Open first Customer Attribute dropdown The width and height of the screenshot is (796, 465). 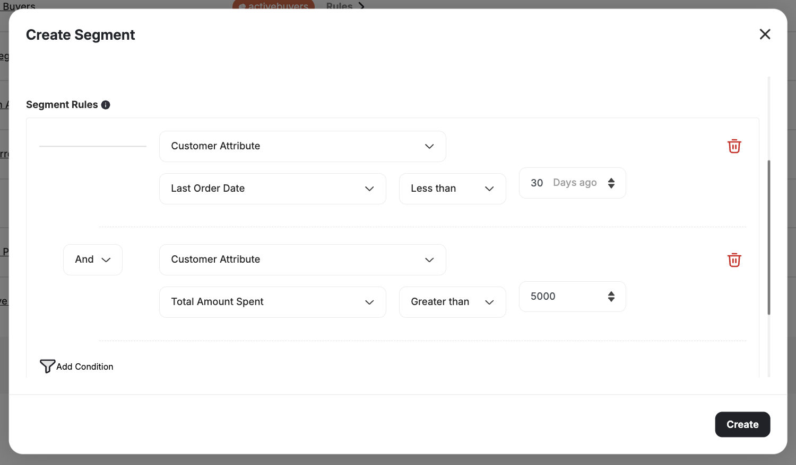[x=302, y=146]
